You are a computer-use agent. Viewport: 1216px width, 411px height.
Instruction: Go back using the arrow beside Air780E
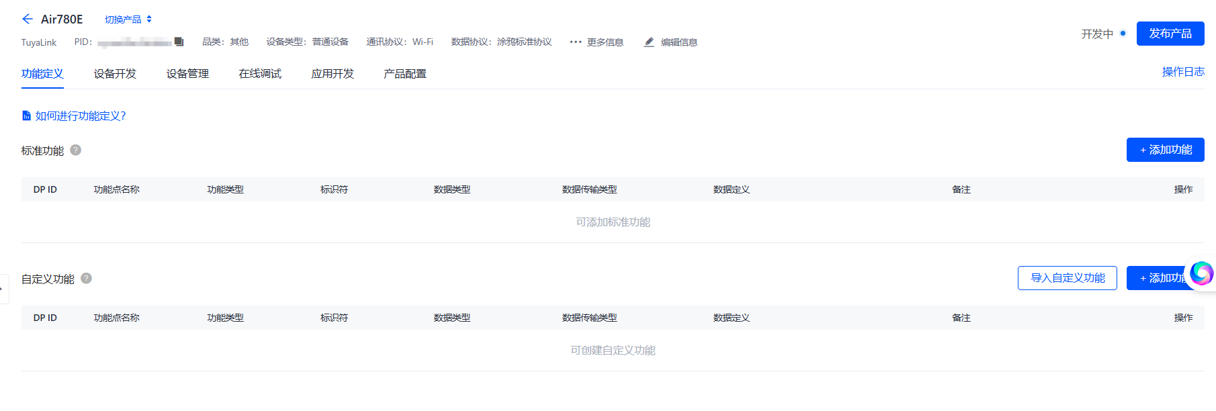pos(28,19)
